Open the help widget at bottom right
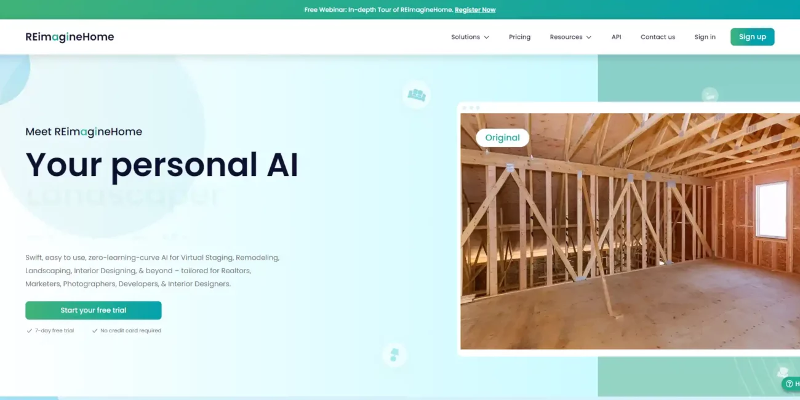Screen dimensions: 800x400 click(x=791, y=384)
